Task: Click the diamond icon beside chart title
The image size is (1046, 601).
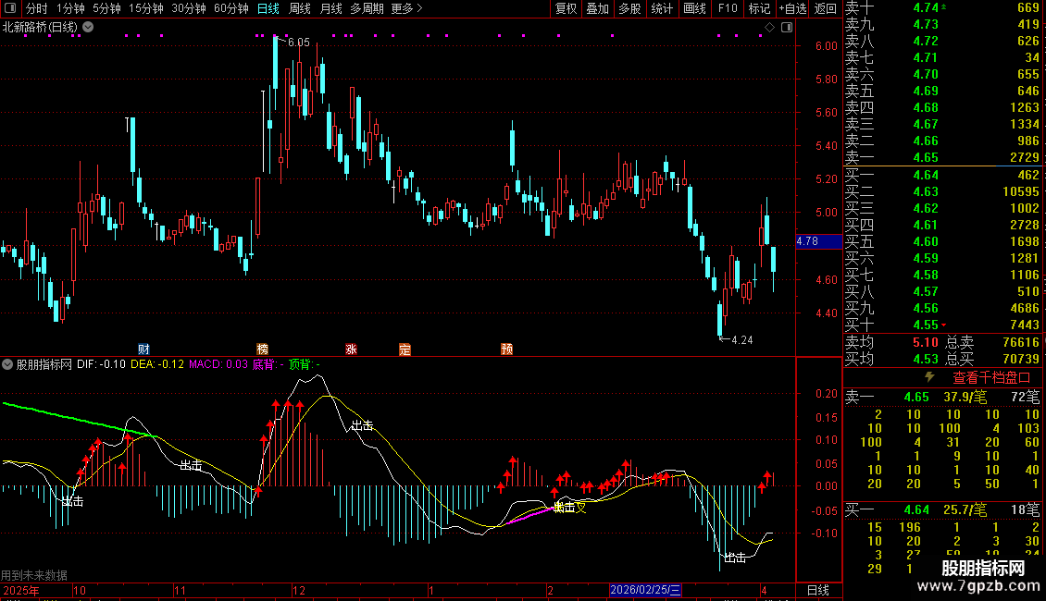Action: pyautogui.click(x=768, y=27)
